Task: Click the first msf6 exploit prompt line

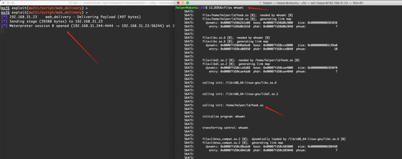Action: click(x=44, y=8)
